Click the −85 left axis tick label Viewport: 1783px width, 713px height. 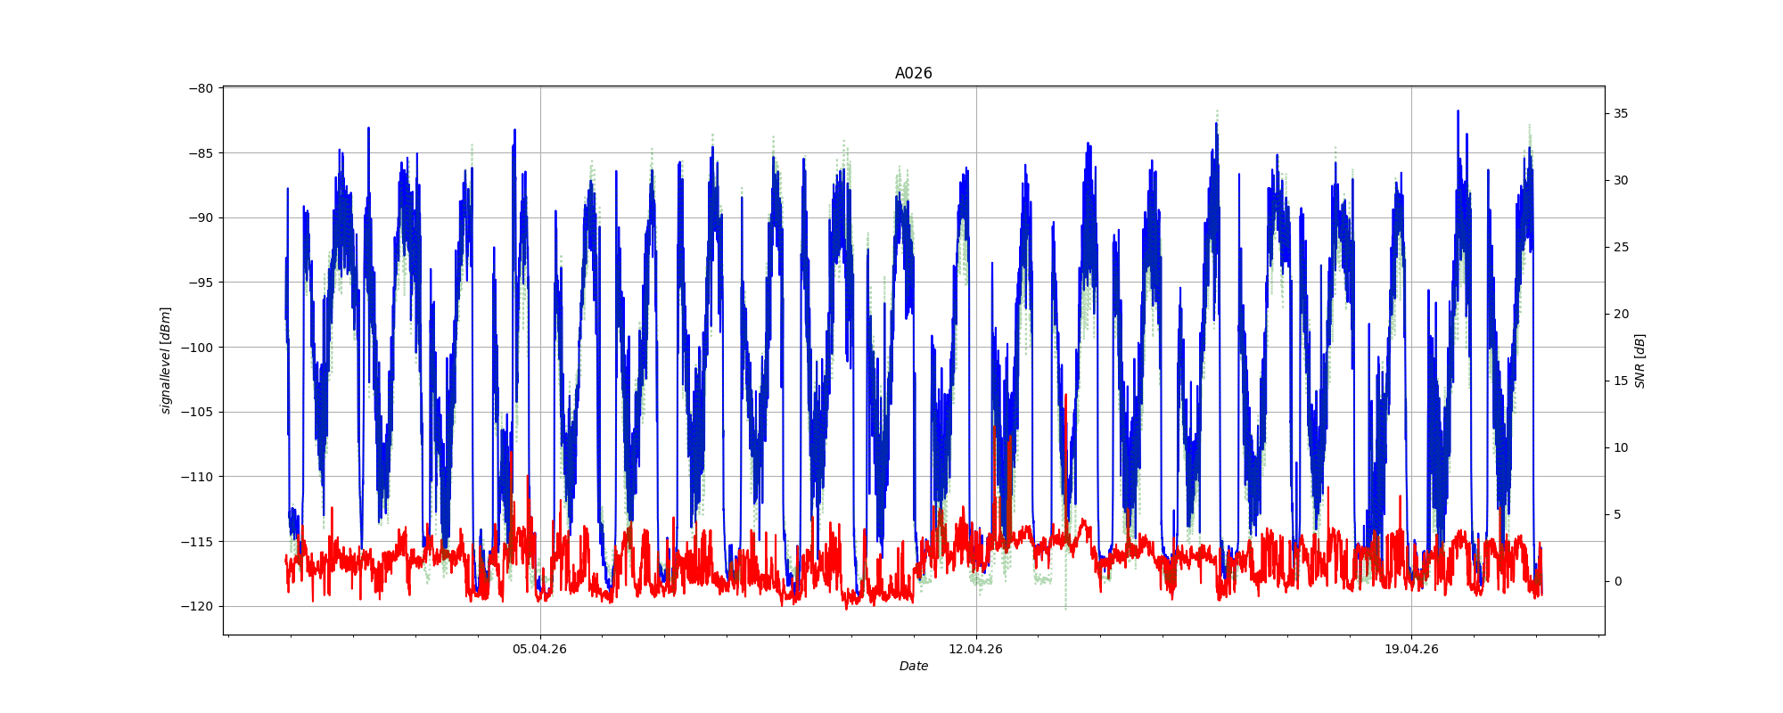click(201, 153)
